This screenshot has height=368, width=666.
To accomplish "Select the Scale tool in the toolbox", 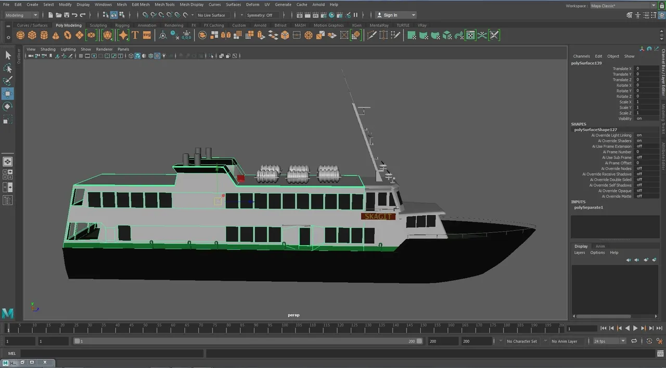I will [x=8, y=120].
